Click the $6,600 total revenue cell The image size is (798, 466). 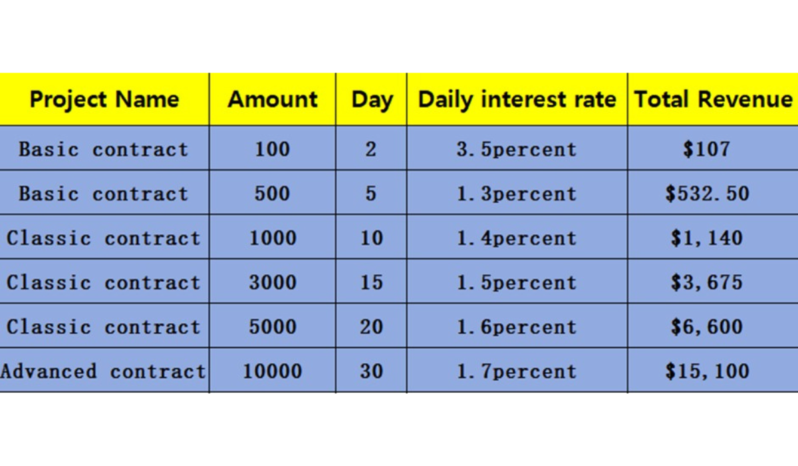(x=706, y=327)
